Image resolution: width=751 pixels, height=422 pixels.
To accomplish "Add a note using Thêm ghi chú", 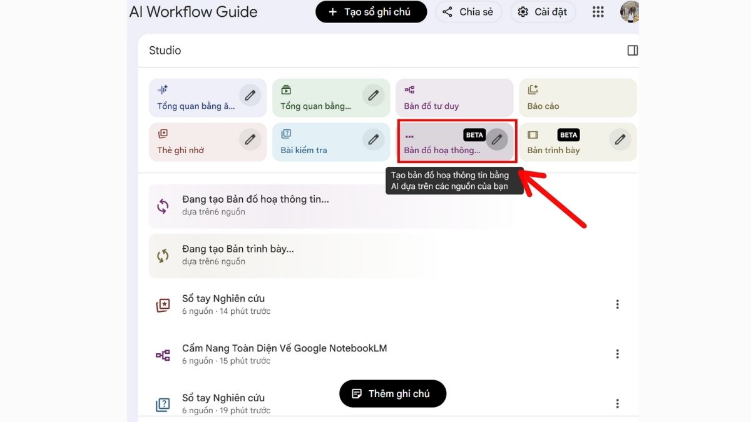I will point(392,393).
